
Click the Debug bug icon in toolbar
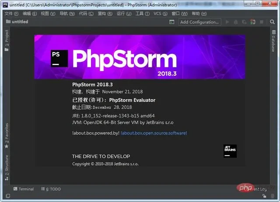[234, 22]
